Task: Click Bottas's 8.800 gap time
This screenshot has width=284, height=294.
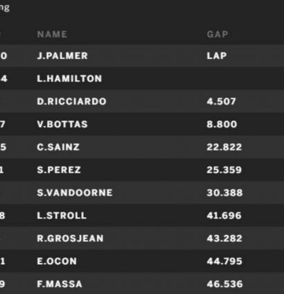Action: 222,124
